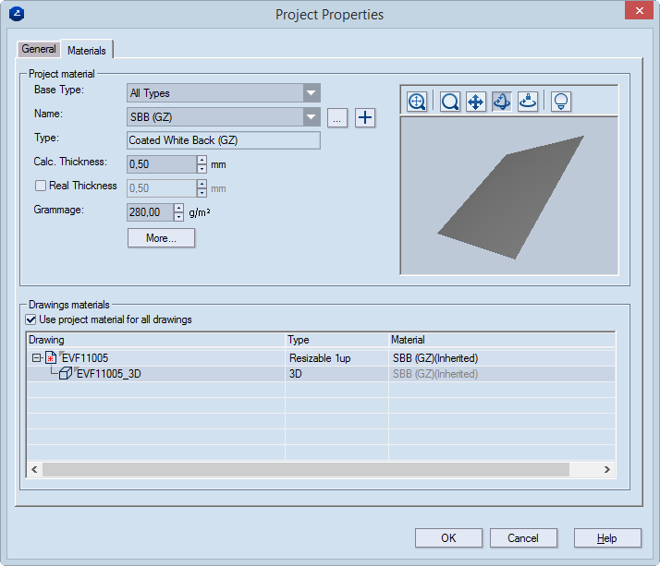Open the Base Type dropdown

[x=312, y=93]
